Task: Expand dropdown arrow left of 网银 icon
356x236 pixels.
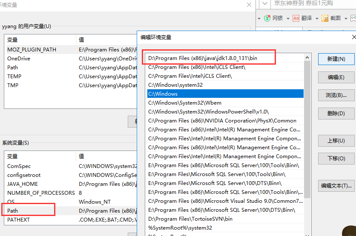Action: click(259, 19)
